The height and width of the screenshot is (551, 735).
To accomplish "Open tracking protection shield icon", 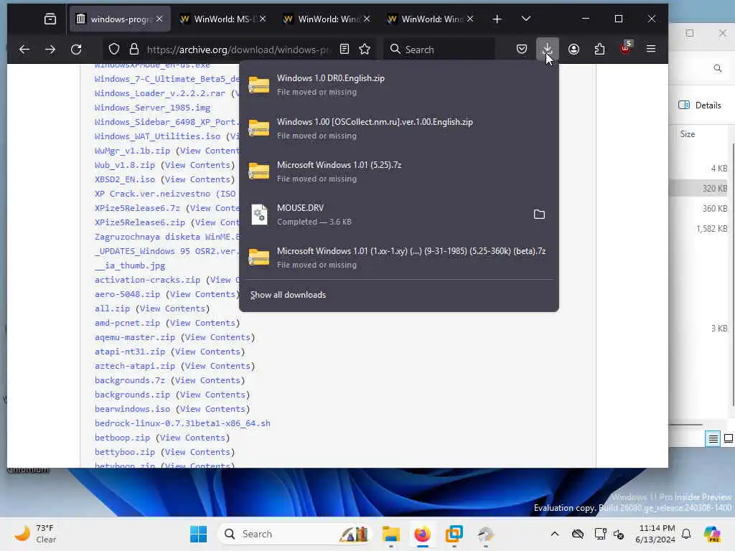I will 114,50.
